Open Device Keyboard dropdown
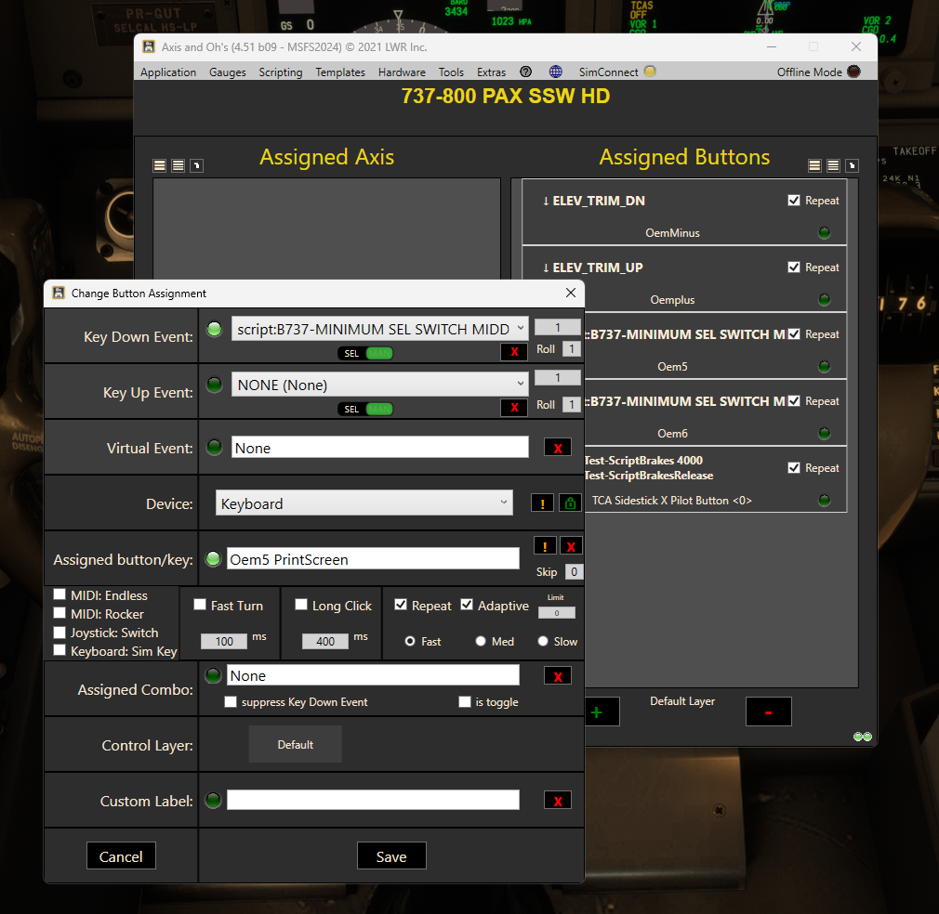Screen dimensions: 939x914 click(x=364, y=503)
